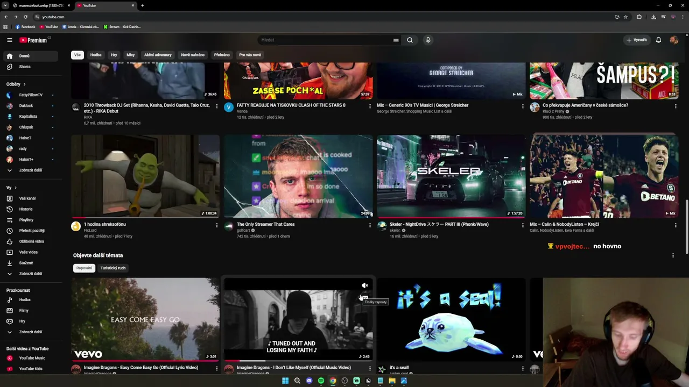Viewport: 689px width, 387px height.
Task: Open Spotify from the taskbar
Action: [x=321, y=381]
